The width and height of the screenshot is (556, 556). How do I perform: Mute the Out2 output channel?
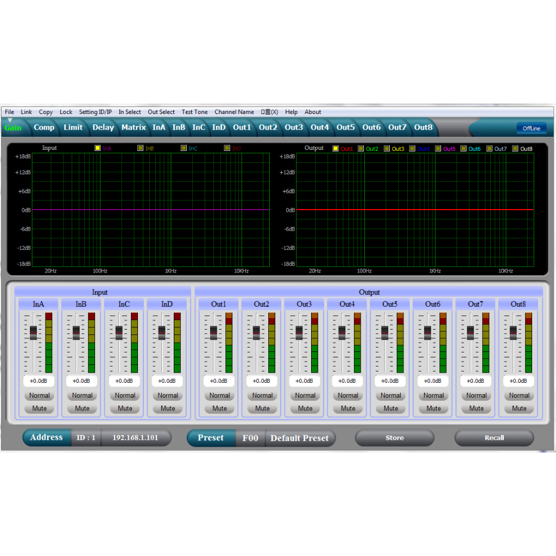click(262, 408)
